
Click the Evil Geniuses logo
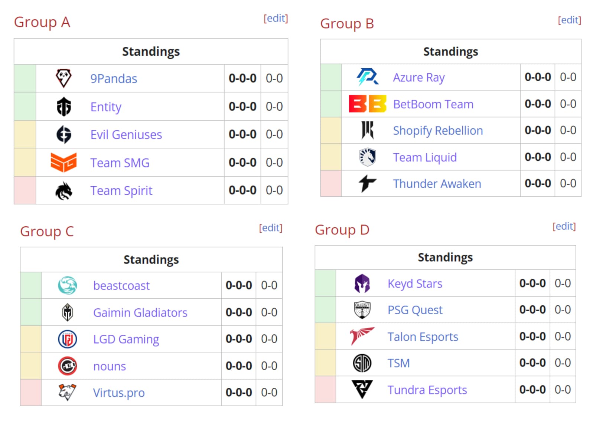[x=64, y=134]
